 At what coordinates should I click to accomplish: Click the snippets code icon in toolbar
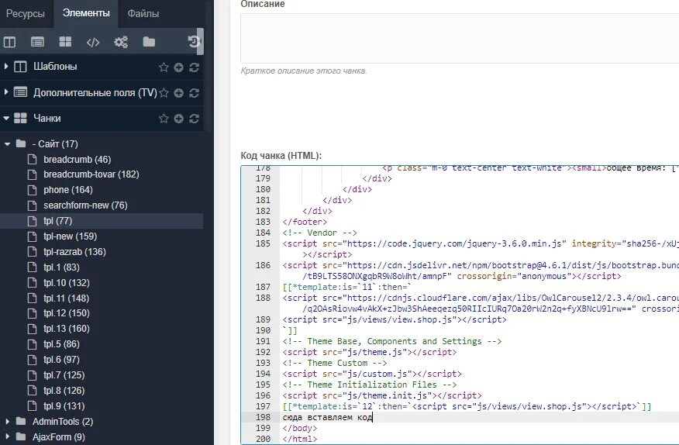click(93, 42)
